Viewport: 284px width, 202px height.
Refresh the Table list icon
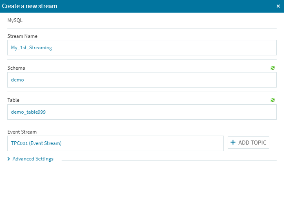point(273,100)
